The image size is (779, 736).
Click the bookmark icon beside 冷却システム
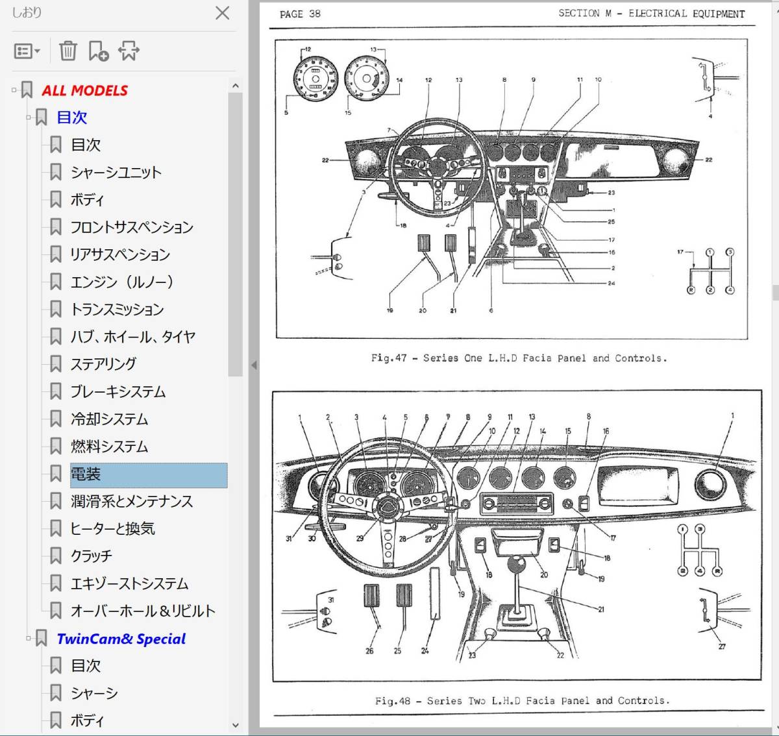point(56,419)
